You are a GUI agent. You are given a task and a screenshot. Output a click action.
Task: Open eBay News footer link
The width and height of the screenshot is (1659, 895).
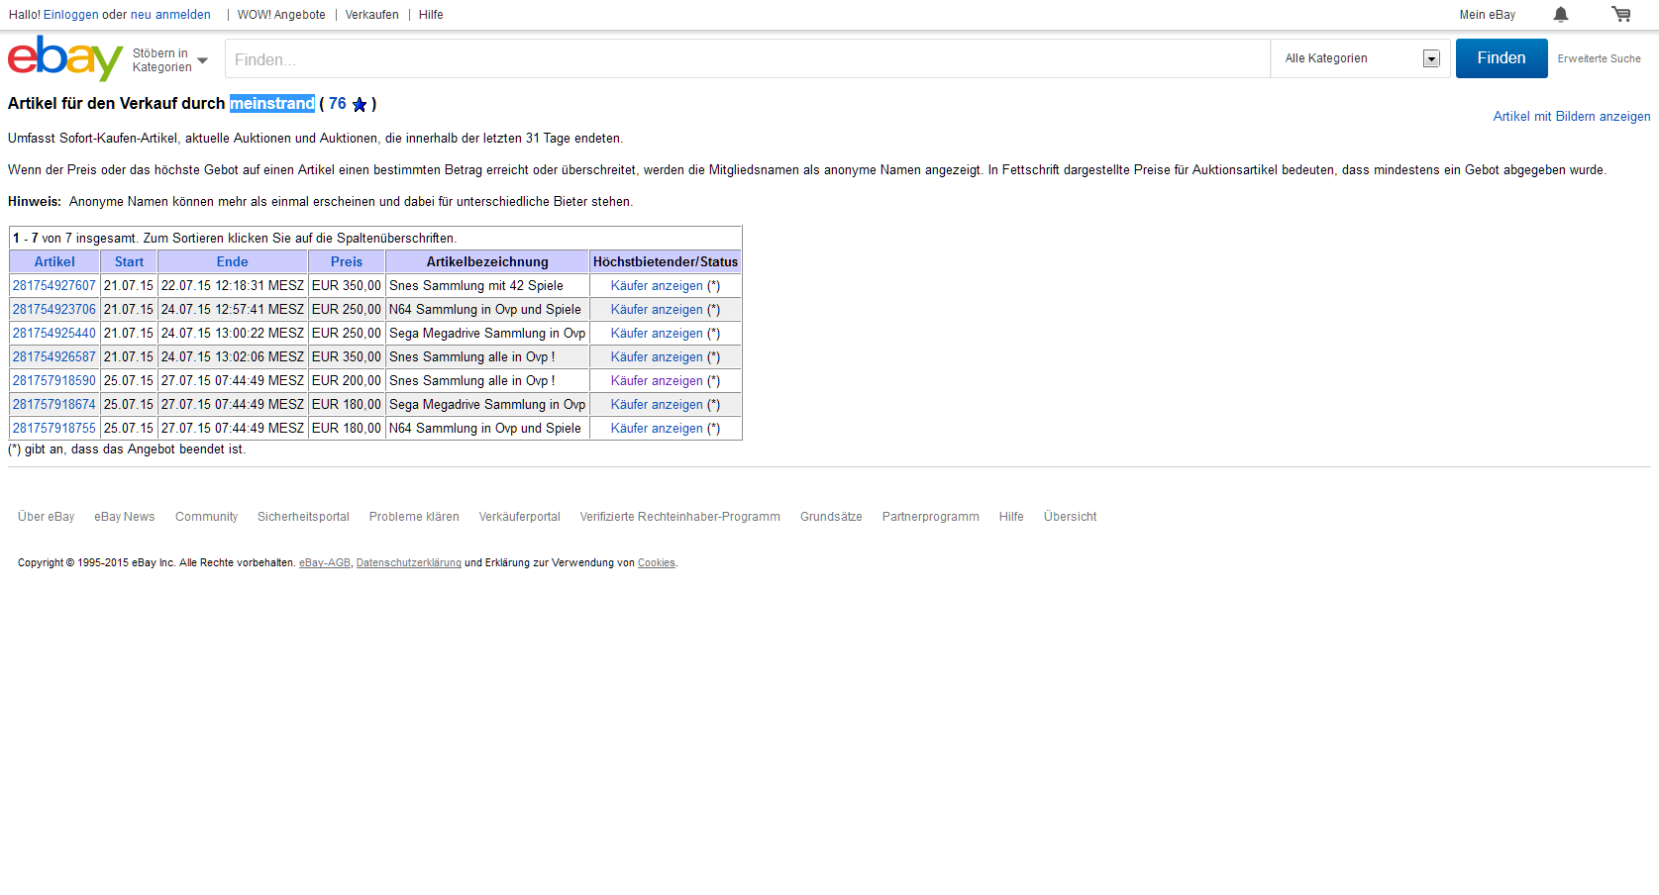point(125,517)
